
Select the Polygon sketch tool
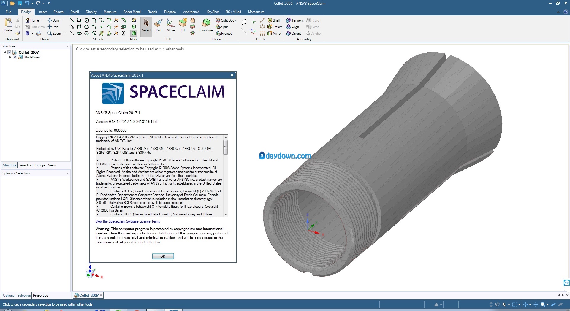(x=87, y=33)
